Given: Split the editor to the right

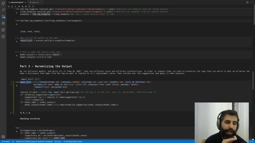Looking at the screenshot, I should click(247, 2).
